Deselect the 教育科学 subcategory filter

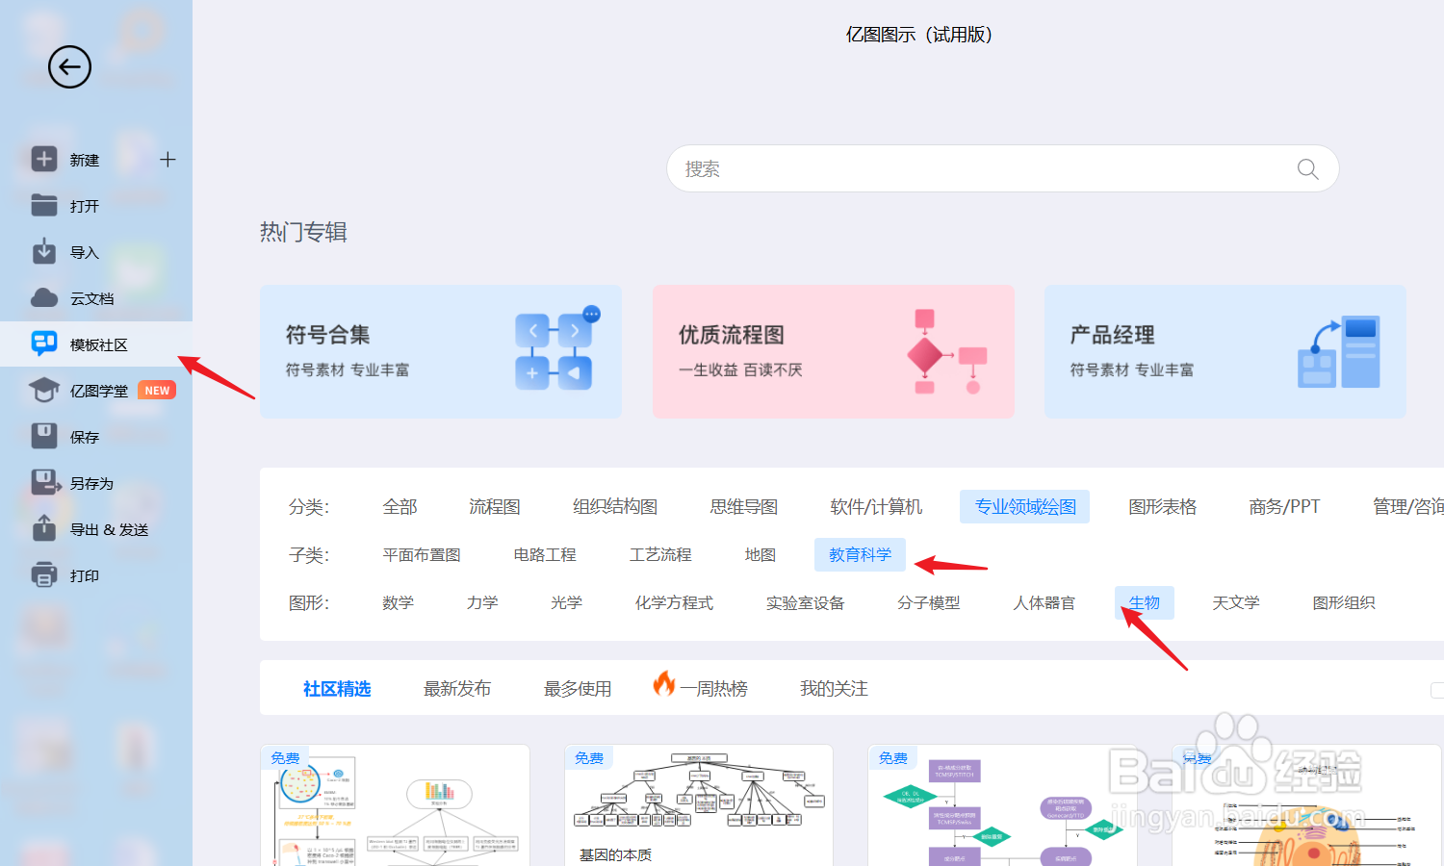pyautogui.click(x=860, y=554)
